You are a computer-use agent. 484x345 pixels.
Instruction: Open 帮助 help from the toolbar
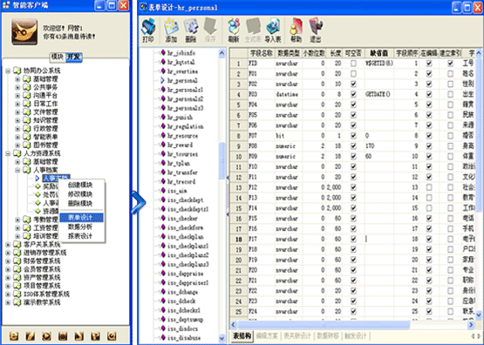(296, 30)
